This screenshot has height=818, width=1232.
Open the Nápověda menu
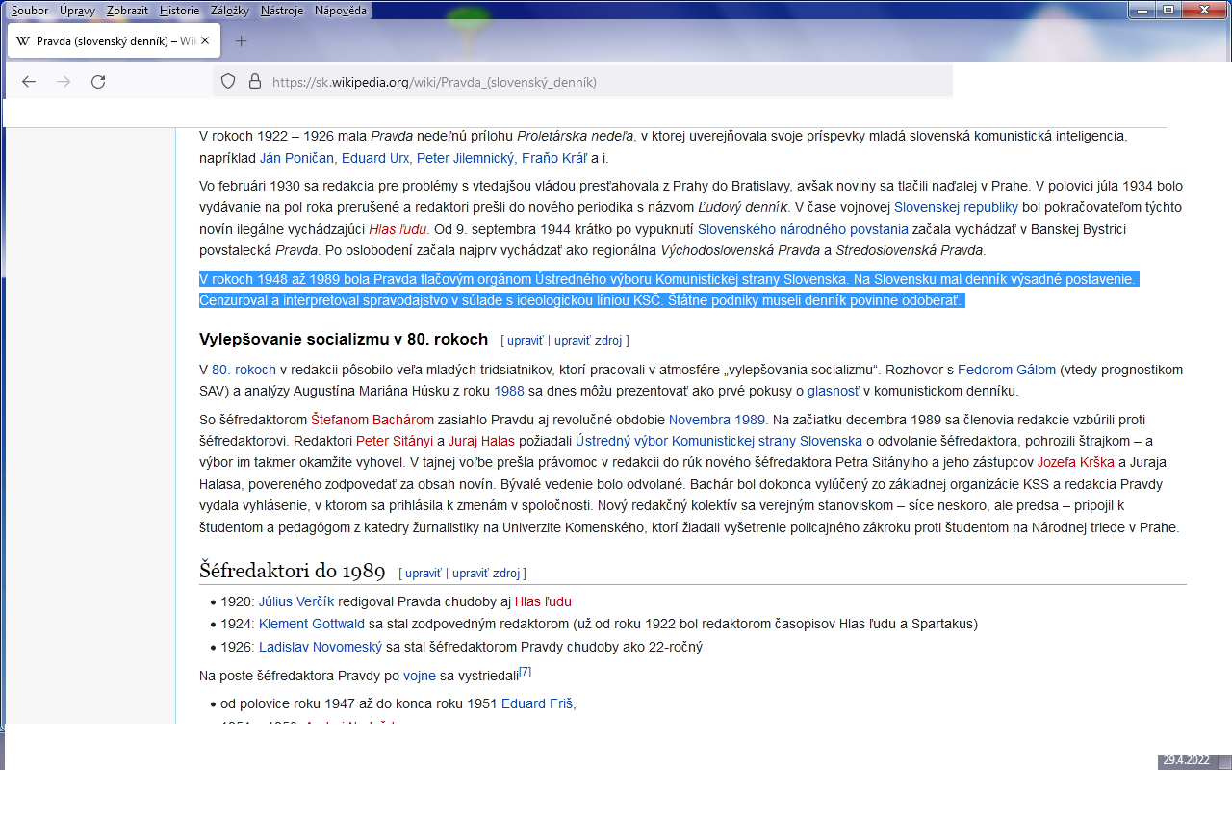[x=341, y=10]
